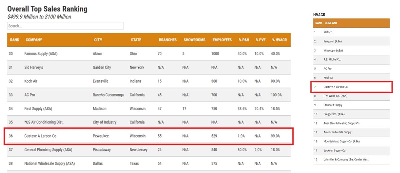Screen dimensions: 400x173
Task: Click the city cell Akron
Action: click(97, 54)
